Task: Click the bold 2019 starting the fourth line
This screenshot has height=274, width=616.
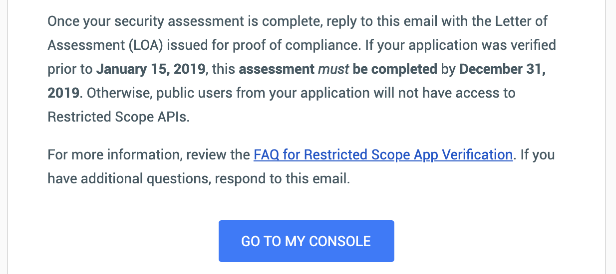Action: point(63,93)
